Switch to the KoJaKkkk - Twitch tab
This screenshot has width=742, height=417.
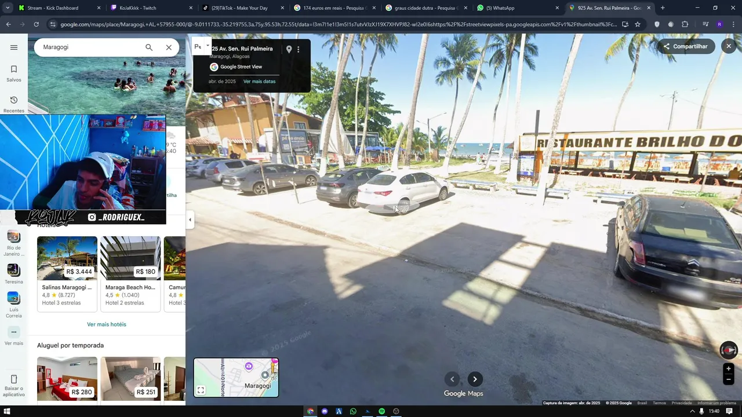click(151, 8)
